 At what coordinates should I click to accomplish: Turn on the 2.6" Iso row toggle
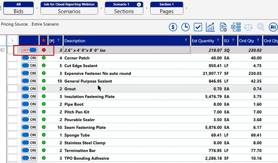pyautogui.click(x=29, y=50)
